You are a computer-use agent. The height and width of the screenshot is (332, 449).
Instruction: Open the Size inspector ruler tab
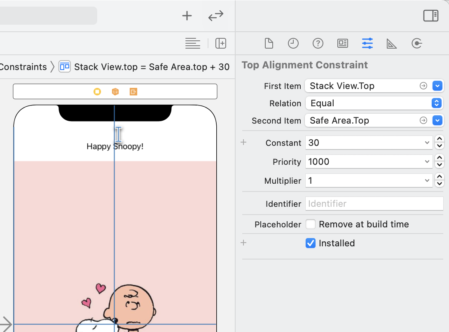391,44
